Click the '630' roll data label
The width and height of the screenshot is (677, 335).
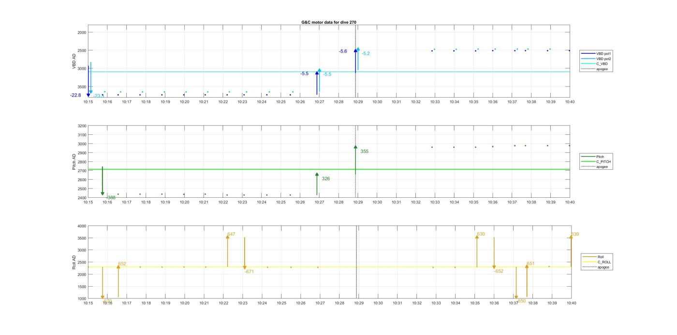tap(481, 234)
